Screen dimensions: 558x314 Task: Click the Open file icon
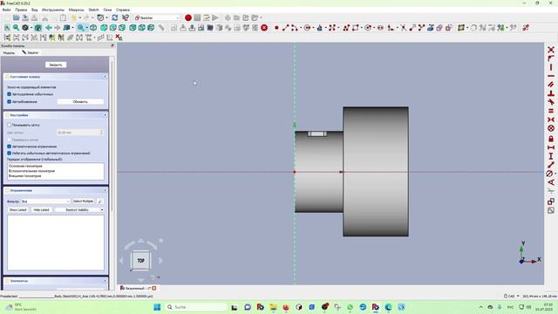coord(16,17)
